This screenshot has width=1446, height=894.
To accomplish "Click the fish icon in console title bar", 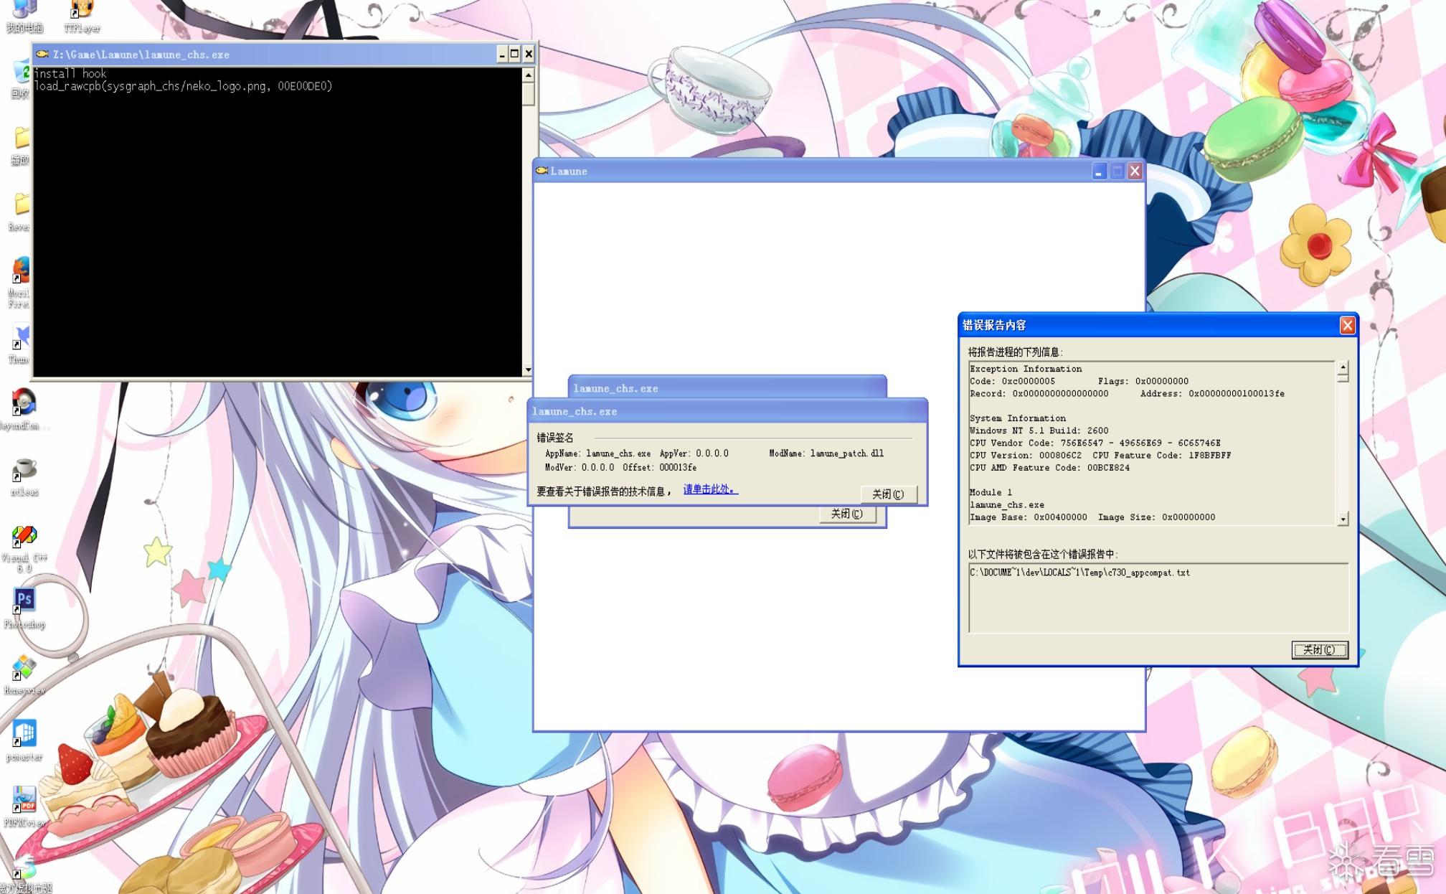I will click(42, 54).
